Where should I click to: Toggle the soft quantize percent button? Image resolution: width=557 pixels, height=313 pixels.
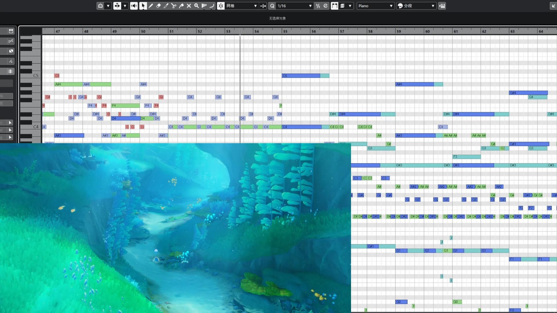tap(318, 6)
